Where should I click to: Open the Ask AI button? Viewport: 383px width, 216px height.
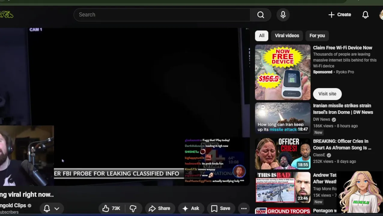[x=191, y=208]
